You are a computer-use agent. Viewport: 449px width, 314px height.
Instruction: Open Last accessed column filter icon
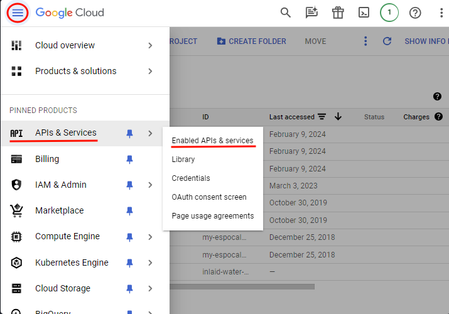[x=322, y=117]
